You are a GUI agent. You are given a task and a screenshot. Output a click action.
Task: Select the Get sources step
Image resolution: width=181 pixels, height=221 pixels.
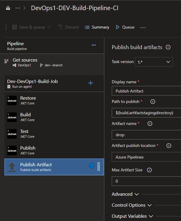click(52, 62)
